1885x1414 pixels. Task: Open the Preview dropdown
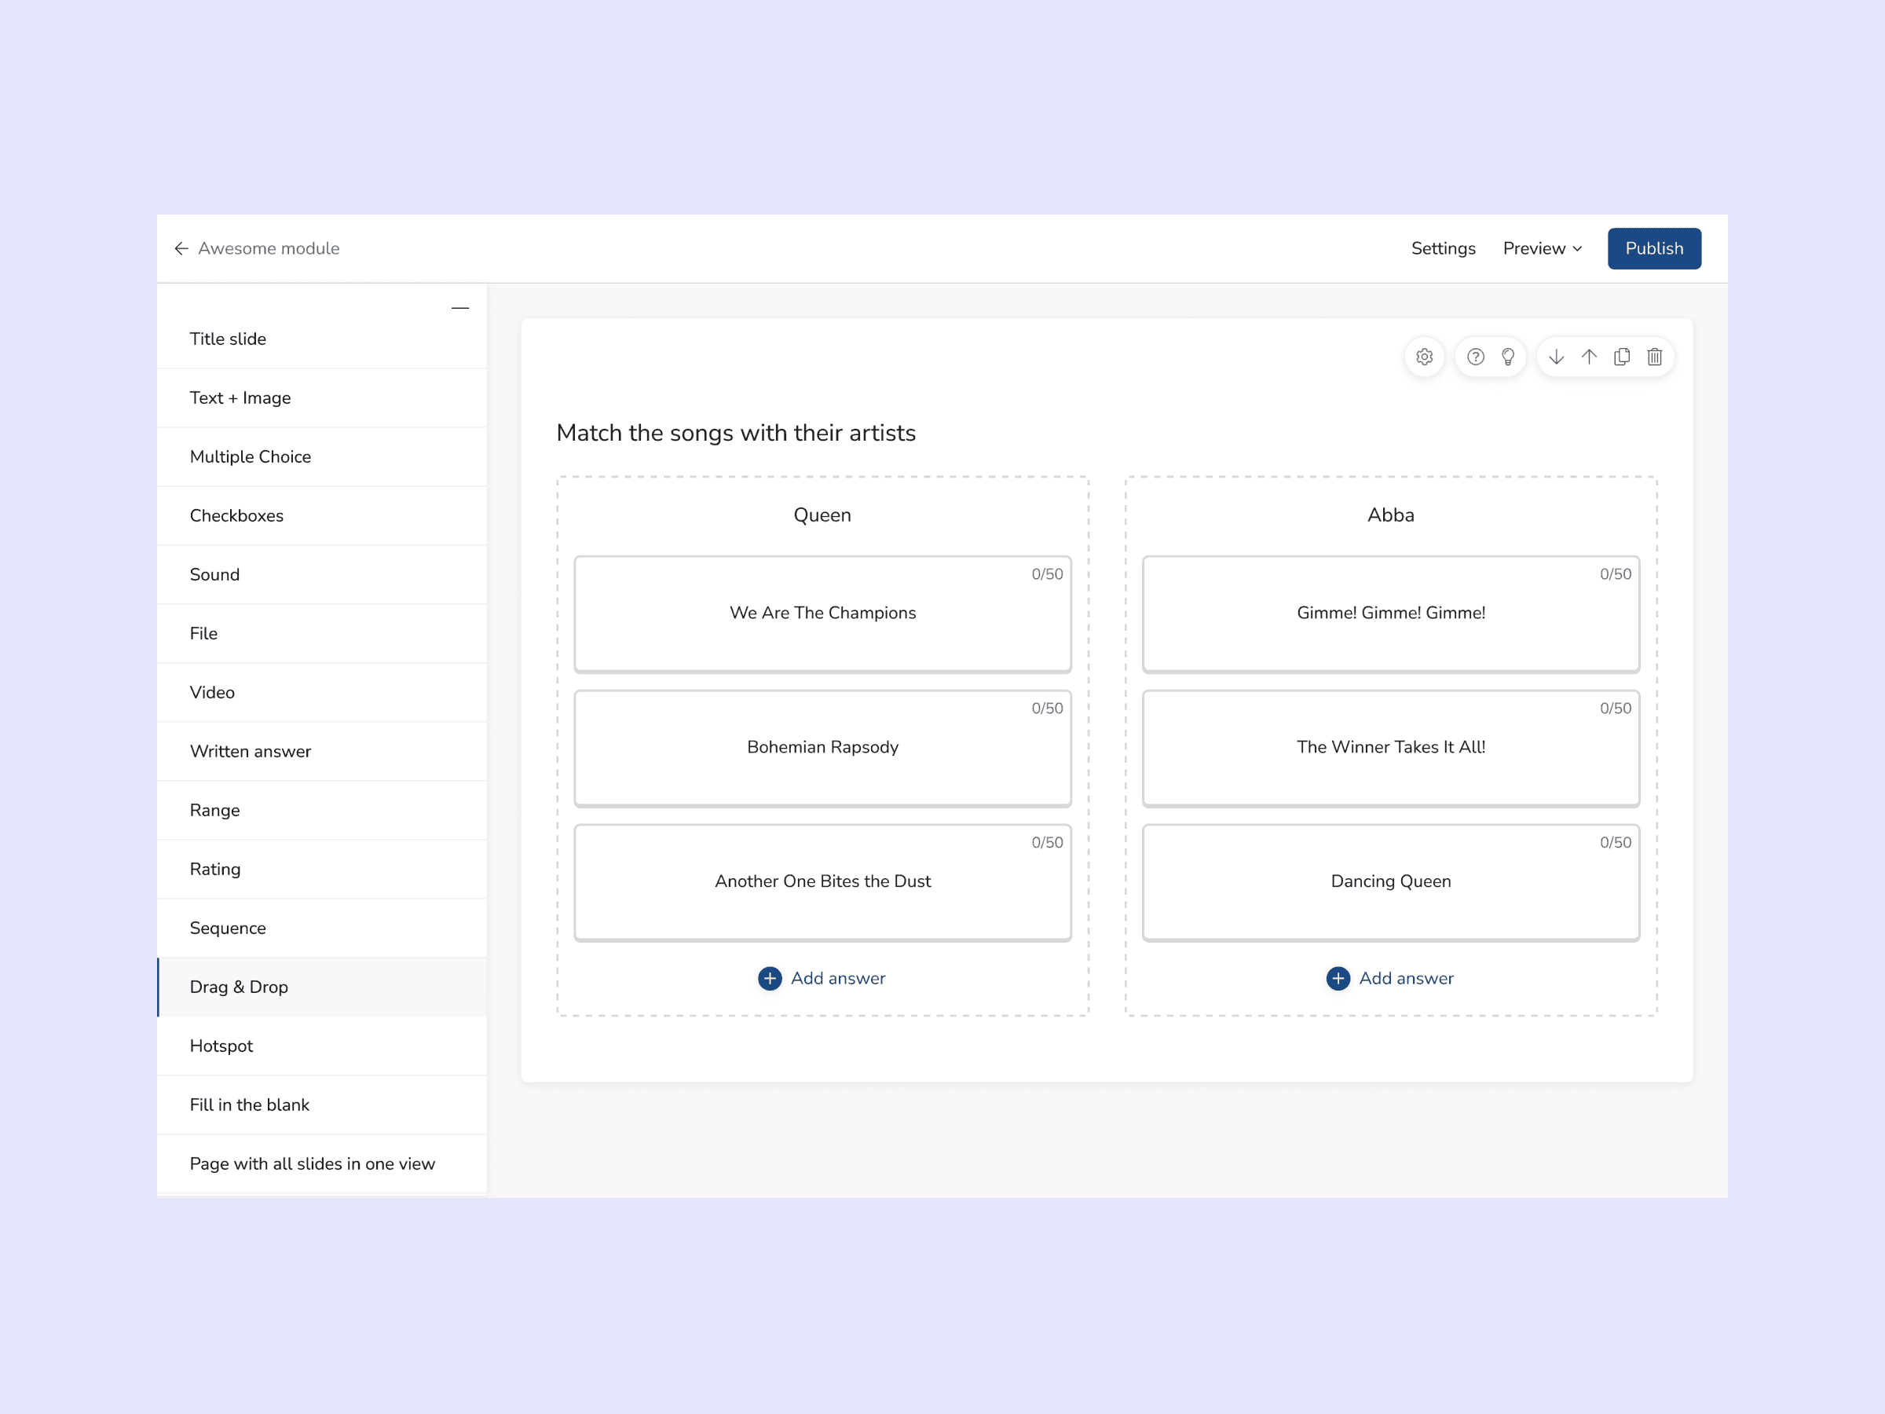(1542, 248)
